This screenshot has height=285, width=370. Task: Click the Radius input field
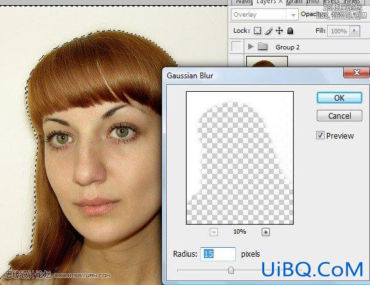tap(218, 254)
